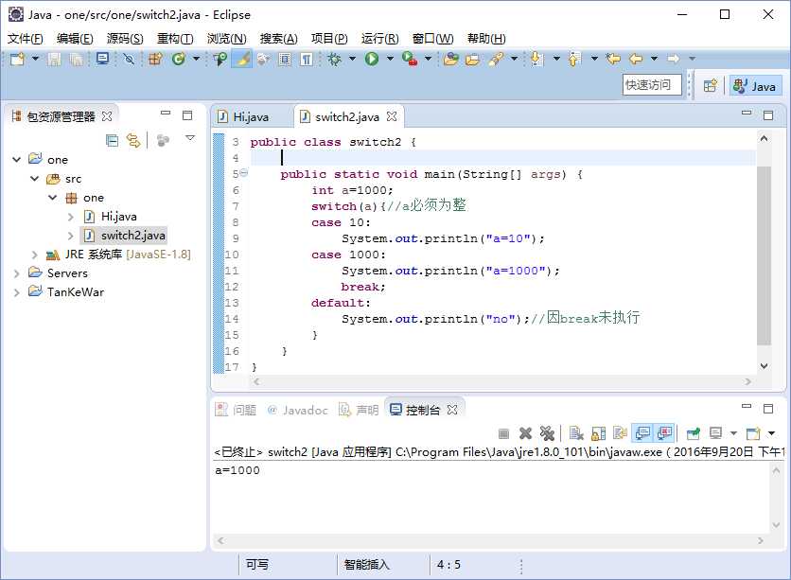
Task: Click Remove All Terminated Launches icon
Action: point(547,433)
